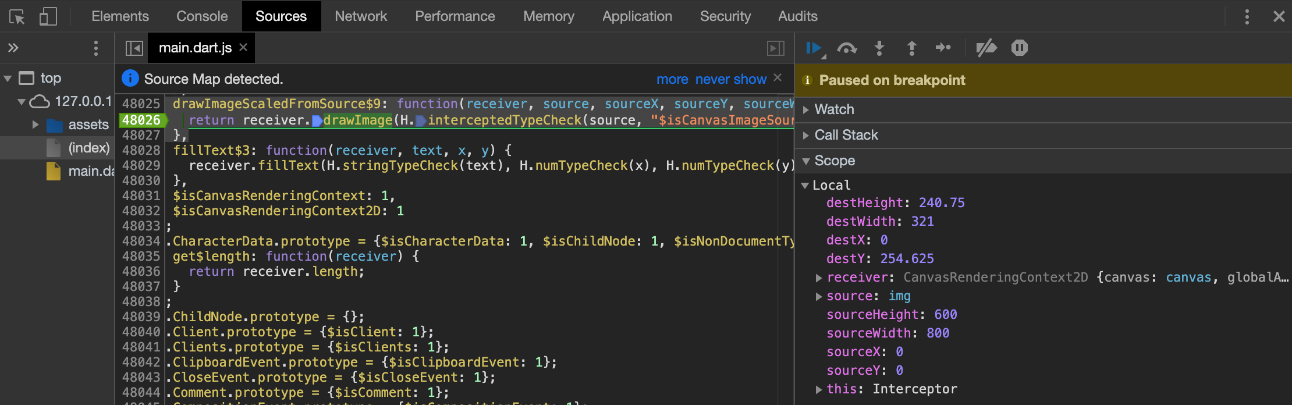Click the Step debugger icon

[943, 48]
